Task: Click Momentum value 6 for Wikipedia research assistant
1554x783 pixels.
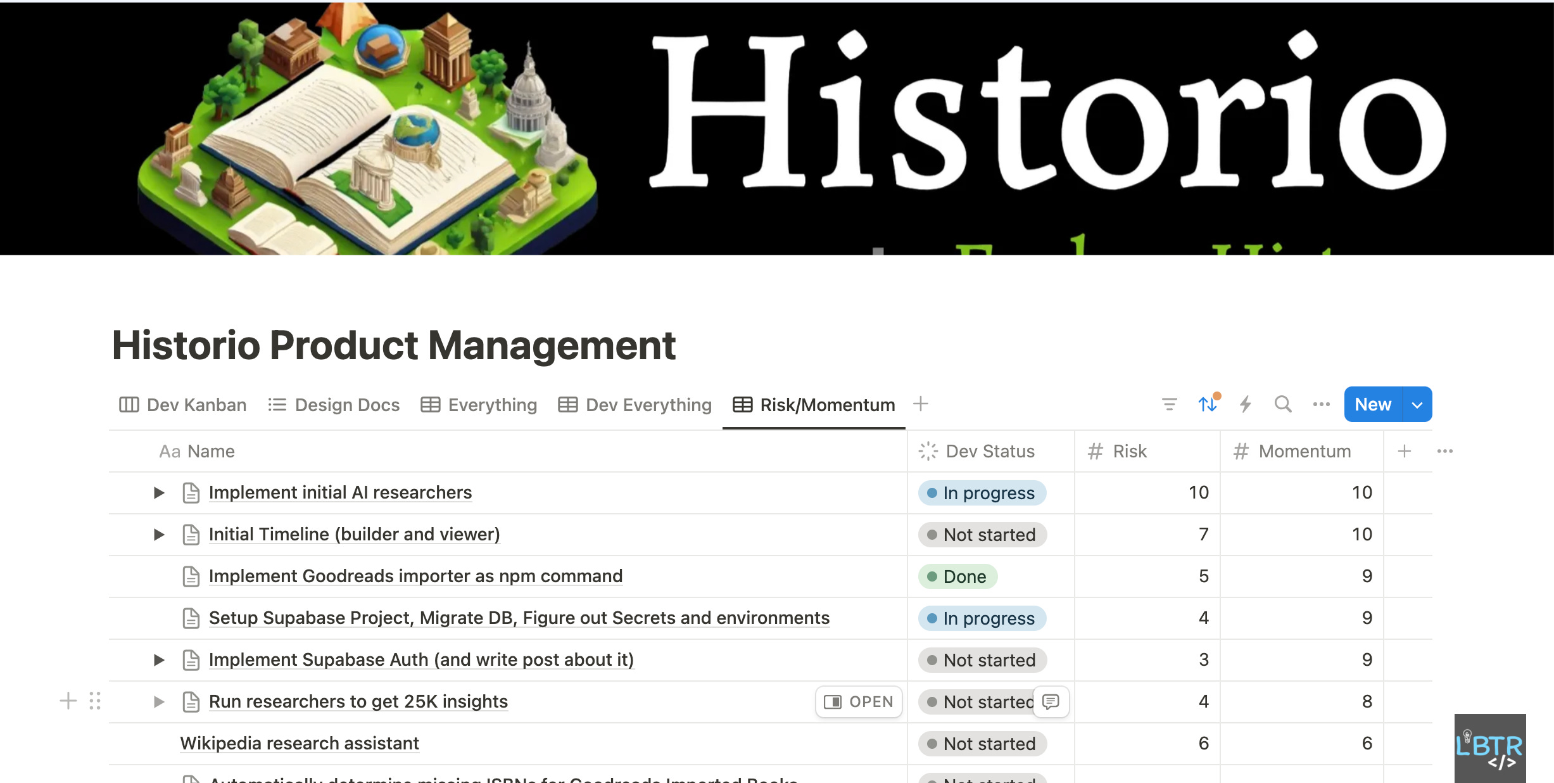Action: 1367,743
